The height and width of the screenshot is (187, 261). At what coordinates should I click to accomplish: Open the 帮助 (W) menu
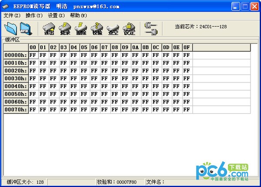point(78,16)
